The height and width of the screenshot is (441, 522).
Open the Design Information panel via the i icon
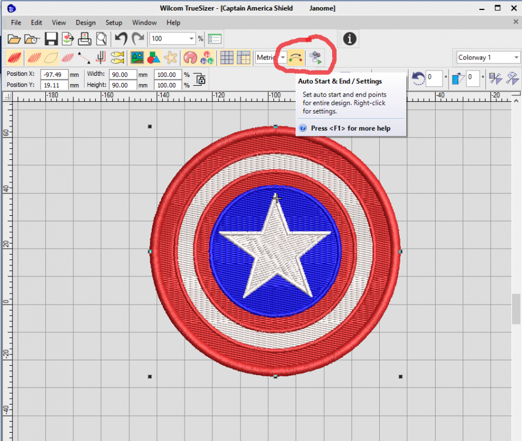pos(349,38)
